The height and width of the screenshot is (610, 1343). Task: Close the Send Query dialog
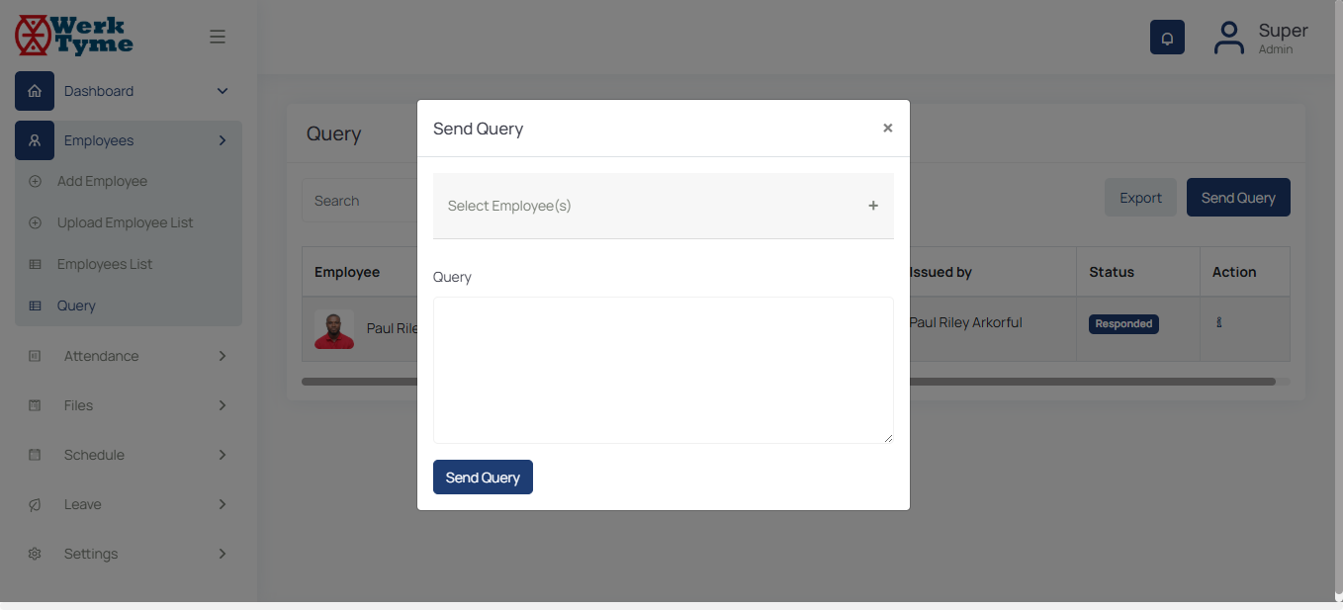887,128
